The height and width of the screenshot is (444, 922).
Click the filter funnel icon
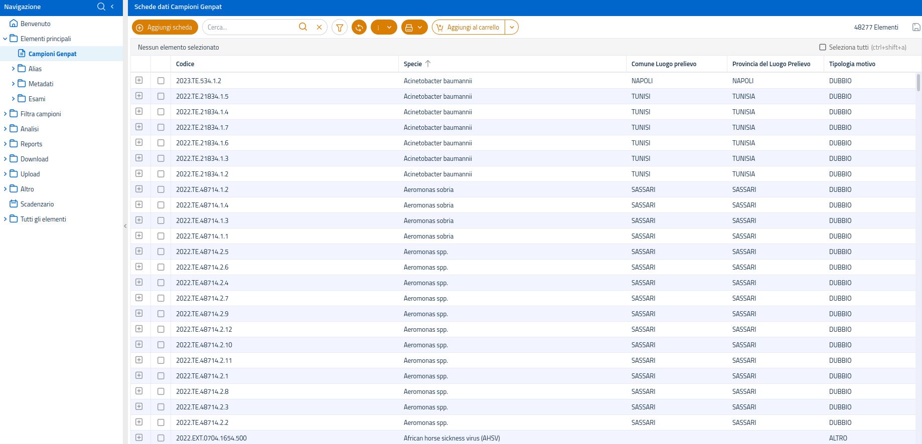(x=340, y=28)
